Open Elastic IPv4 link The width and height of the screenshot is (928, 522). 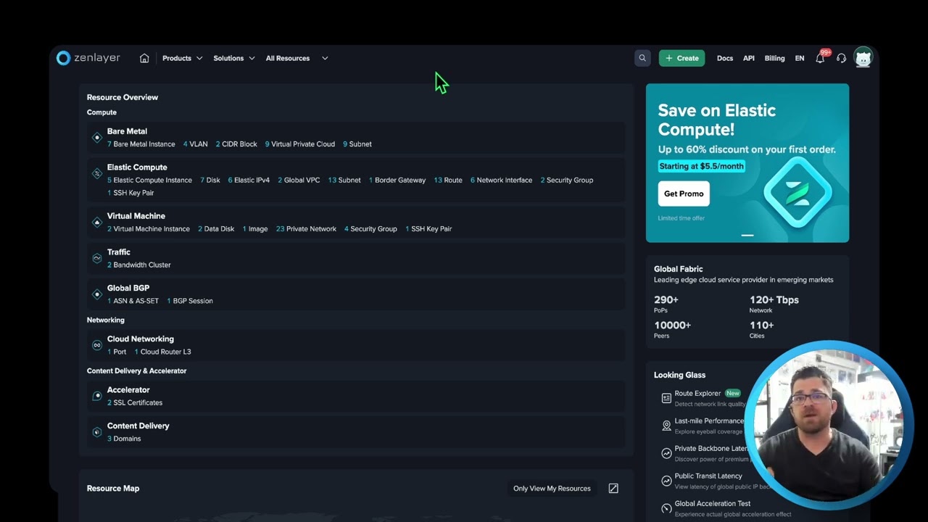pos(249,181)
